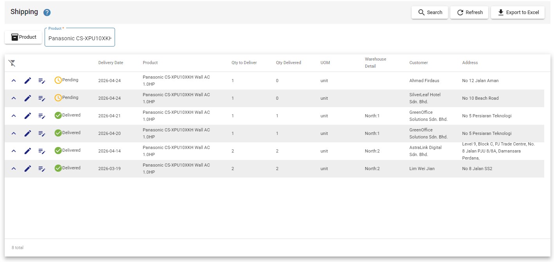
Task: Click the Customer column header
Action: click(x=419, y=63)
